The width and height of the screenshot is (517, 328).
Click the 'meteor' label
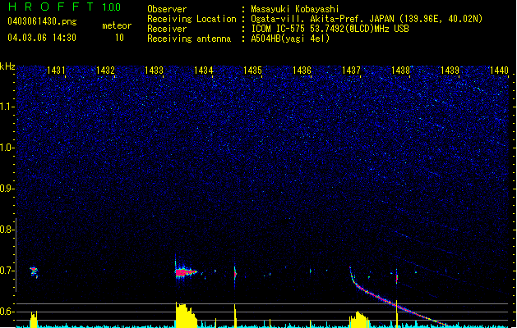pyautogui.click(x=117, y=25)
